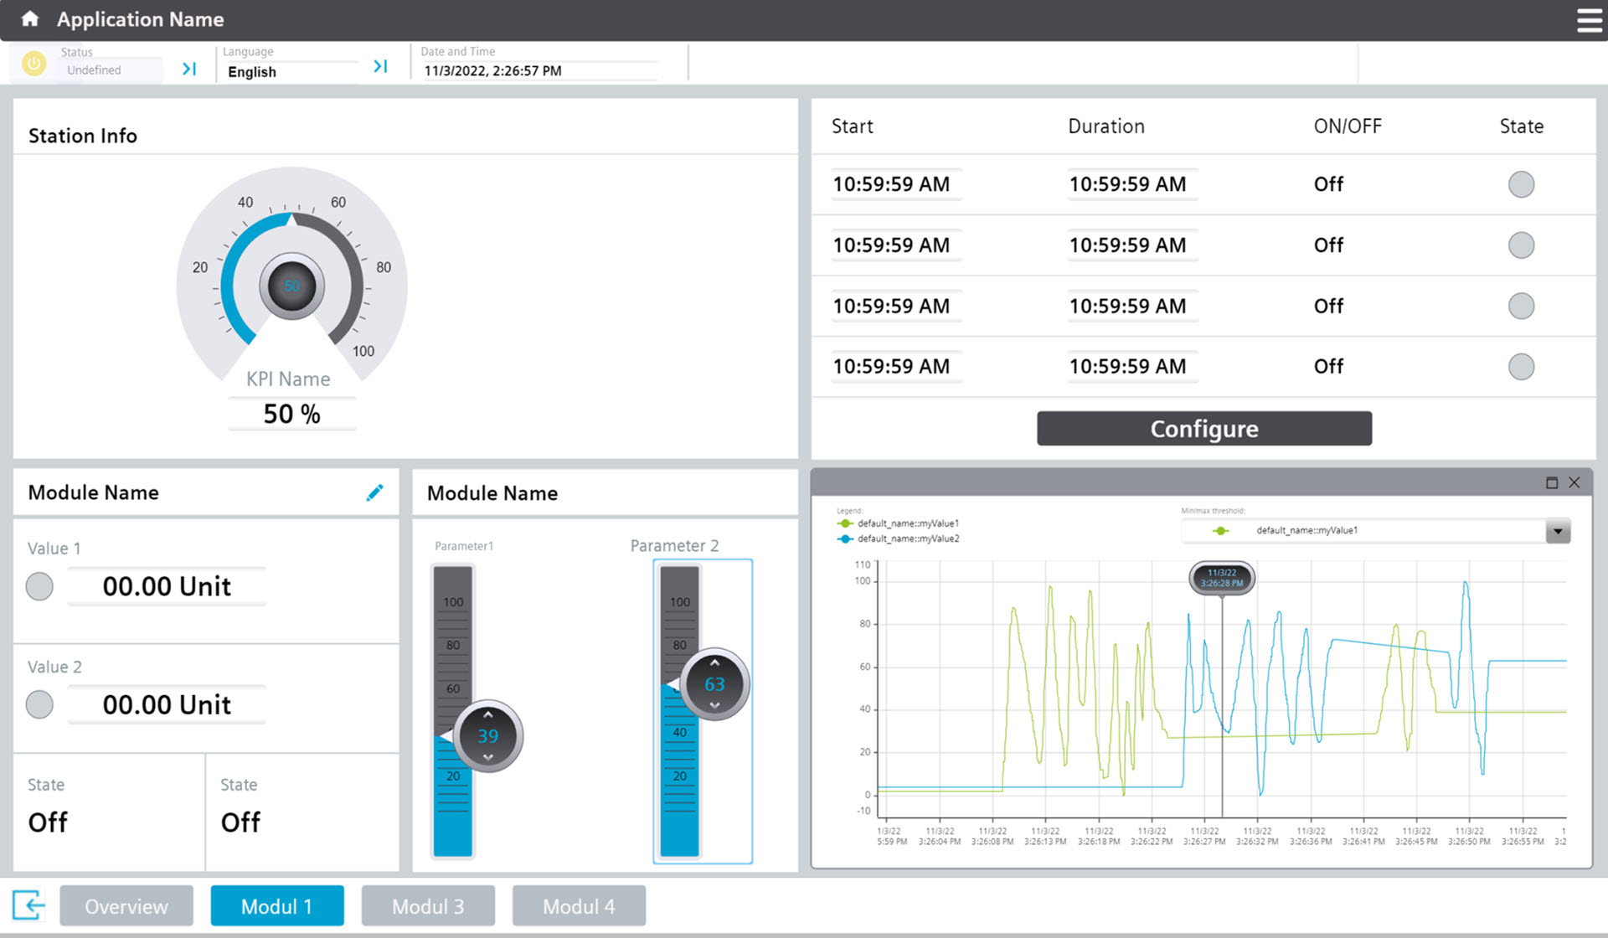Click the pencil icon to edit Module Name

click(x=375, y=492)
